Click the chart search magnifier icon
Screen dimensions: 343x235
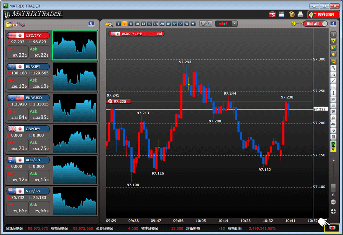(x=109, y=24)
